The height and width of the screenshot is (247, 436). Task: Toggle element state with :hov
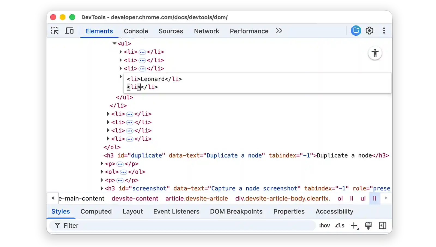(324, 225)
